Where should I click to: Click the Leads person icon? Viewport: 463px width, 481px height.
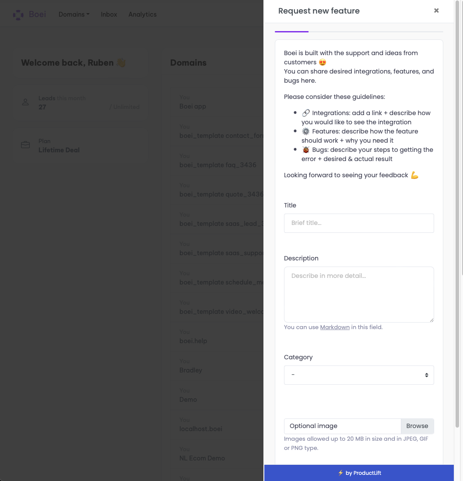pos(25,102)
